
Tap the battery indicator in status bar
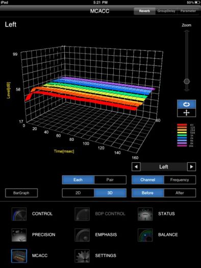tap(197, 3)
